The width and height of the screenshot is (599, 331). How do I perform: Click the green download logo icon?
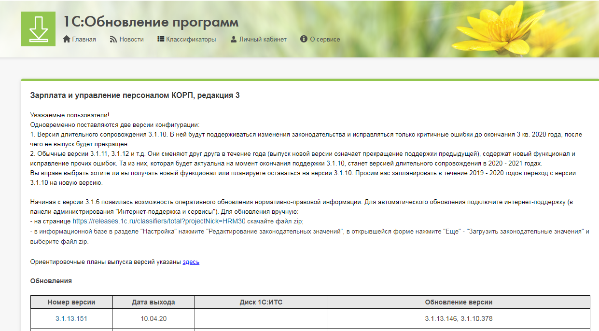coord(38,28)
